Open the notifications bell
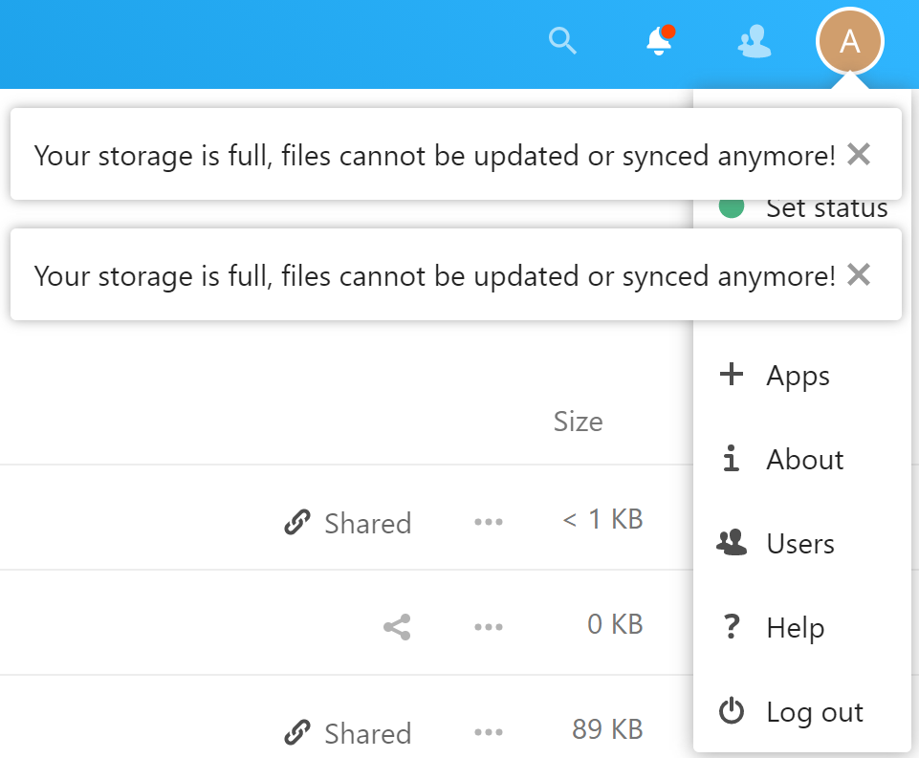919x758 pixels. [659, 41]
